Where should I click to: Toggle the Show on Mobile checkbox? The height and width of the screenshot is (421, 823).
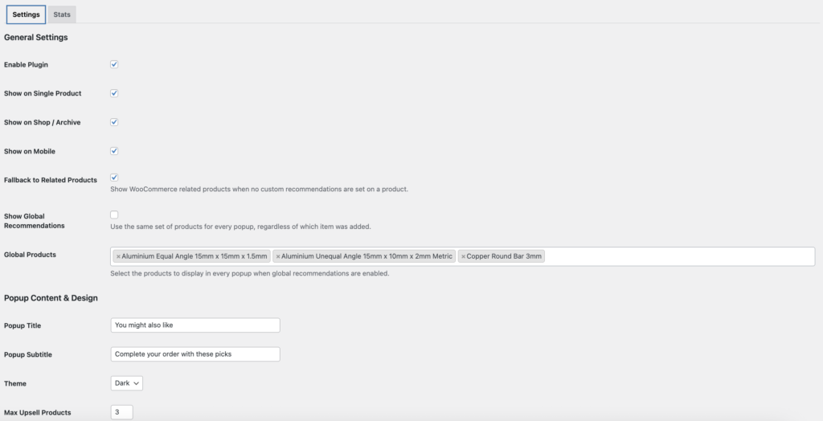pyautogui.click(x=114, y=151)
